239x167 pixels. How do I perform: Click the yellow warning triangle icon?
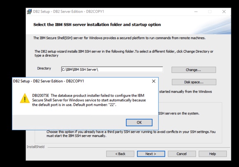25,98
